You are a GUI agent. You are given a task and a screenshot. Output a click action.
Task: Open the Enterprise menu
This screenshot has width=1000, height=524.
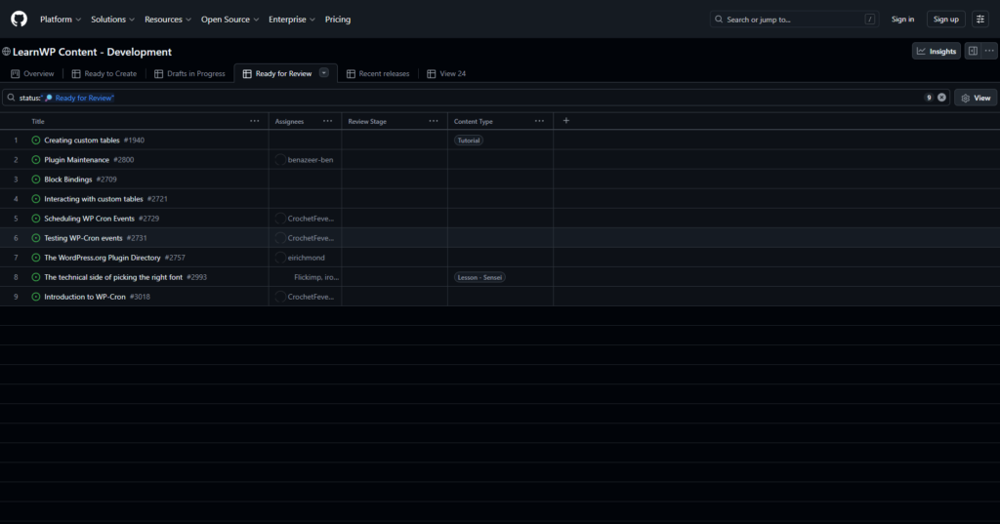coord(291,20)
